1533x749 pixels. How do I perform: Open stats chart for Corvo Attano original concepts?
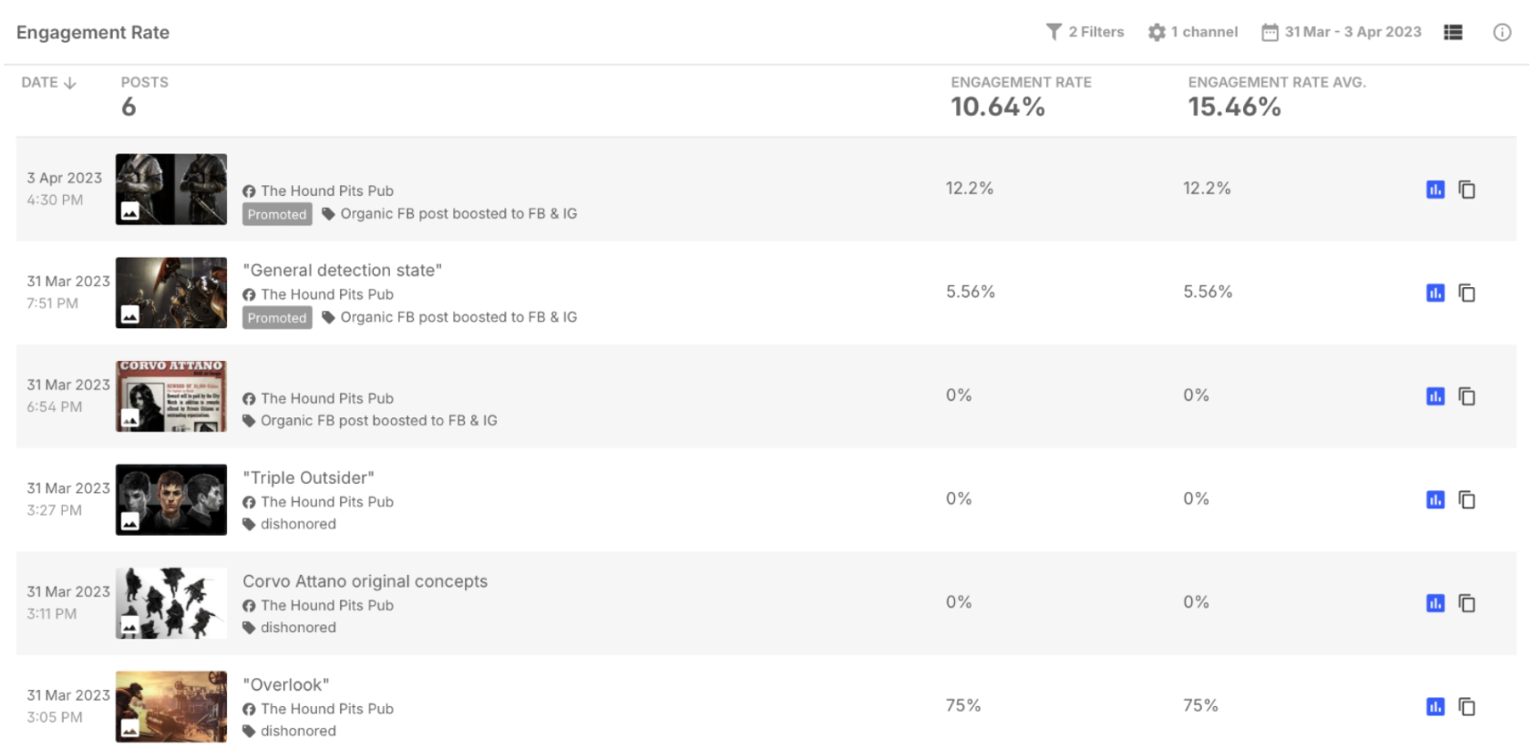[1435, 603]
